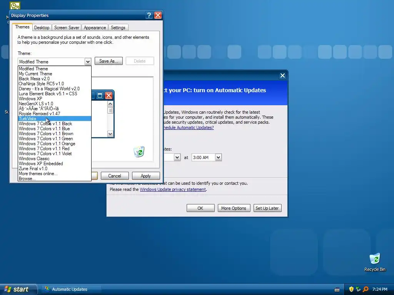This screenshot has width=394, height=295.
Task: Open Windows Update privacy statement link
Action: (x=173, y=189)
